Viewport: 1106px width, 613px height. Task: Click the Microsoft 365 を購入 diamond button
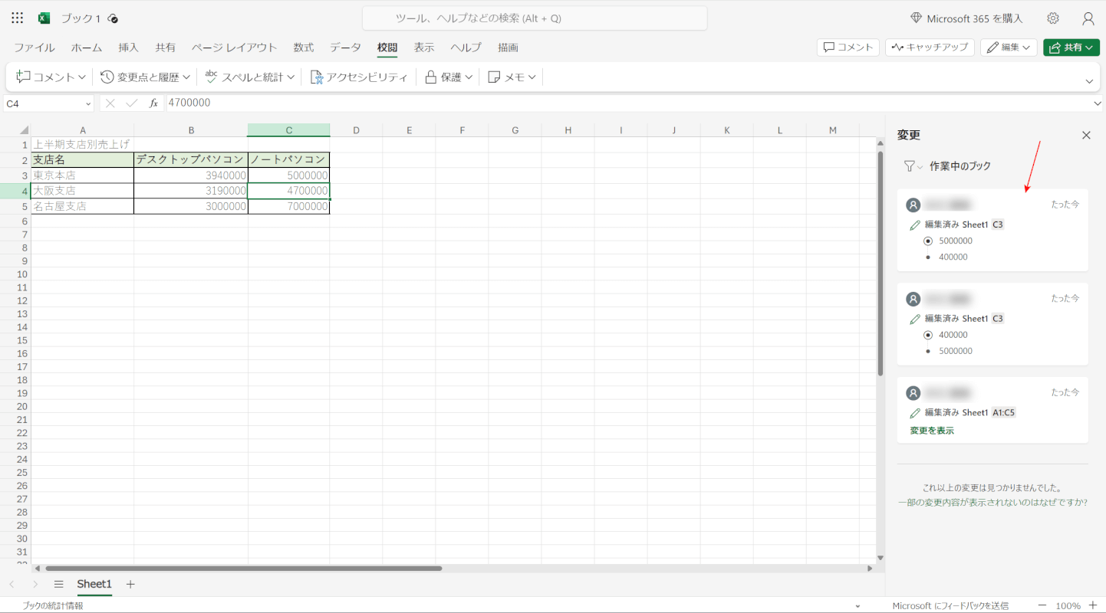pos(966,18)
